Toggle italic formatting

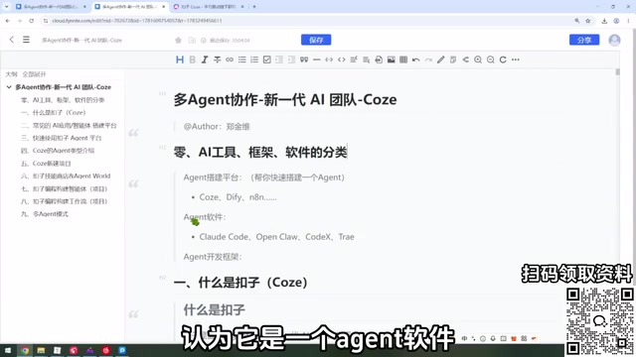(x=205, y=59)
